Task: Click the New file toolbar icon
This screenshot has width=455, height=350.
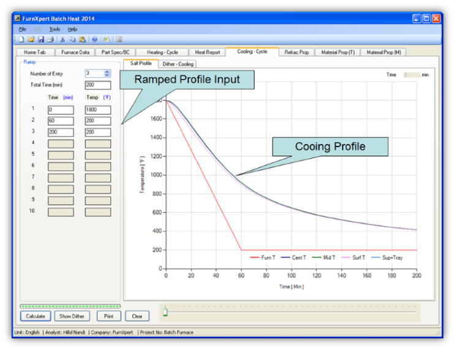Action: (x=21, y=39)
